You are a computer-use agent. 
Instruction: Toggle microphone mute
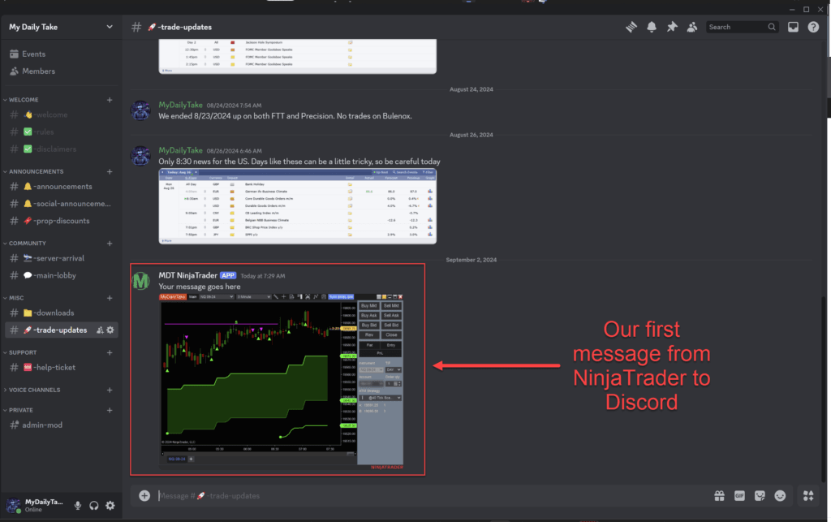[x=78, y=506]
